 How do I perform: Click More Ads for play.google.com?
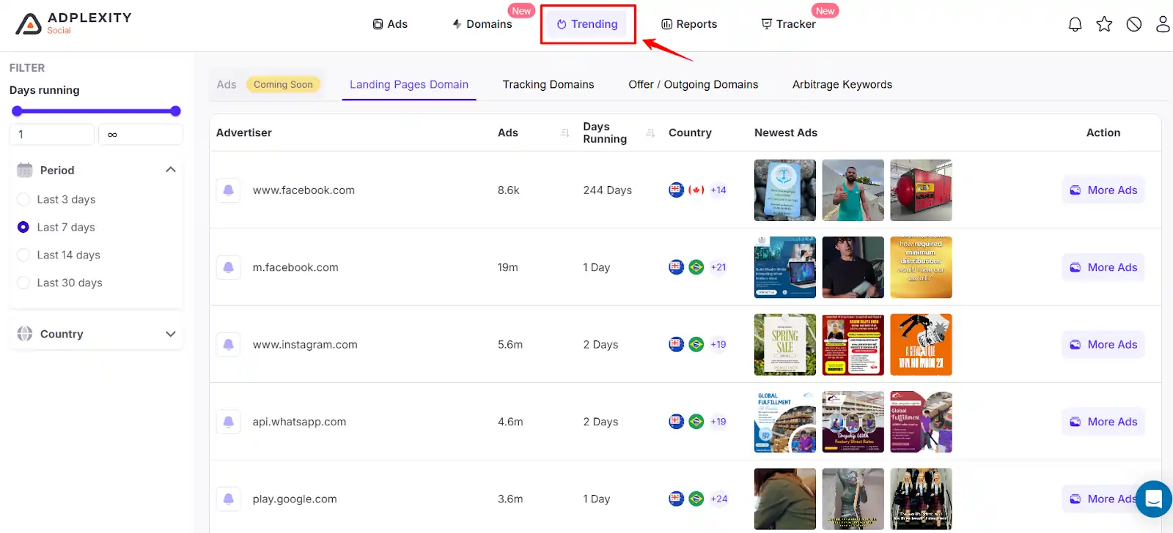[1103, 499]
